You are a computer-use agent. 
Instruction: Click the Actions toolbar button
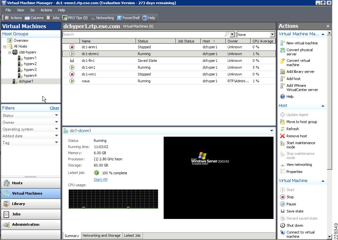tap(13, 18)
